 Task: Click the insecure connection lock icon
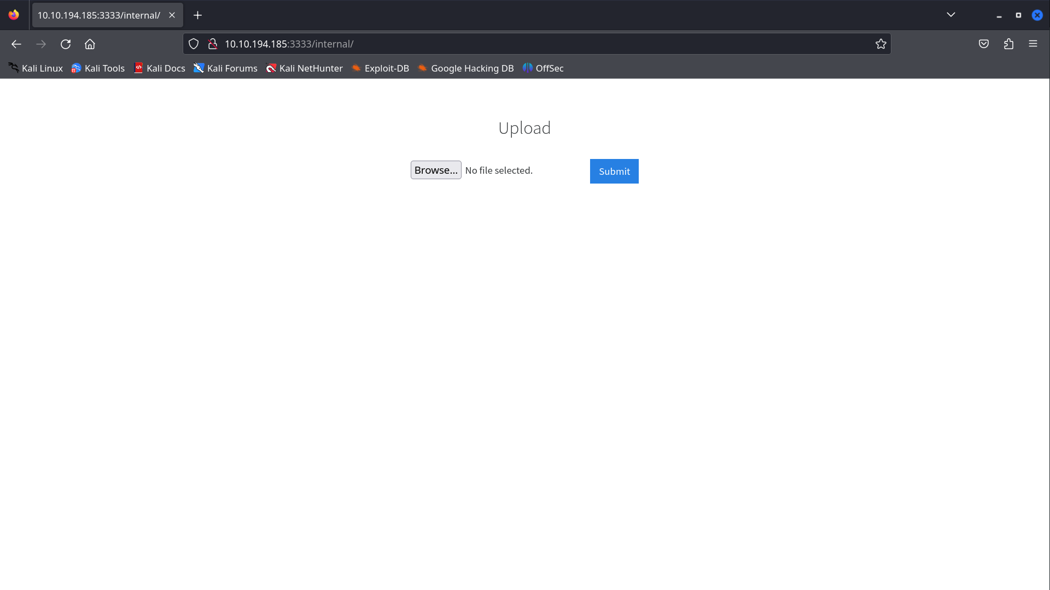[x=213, y=44]
